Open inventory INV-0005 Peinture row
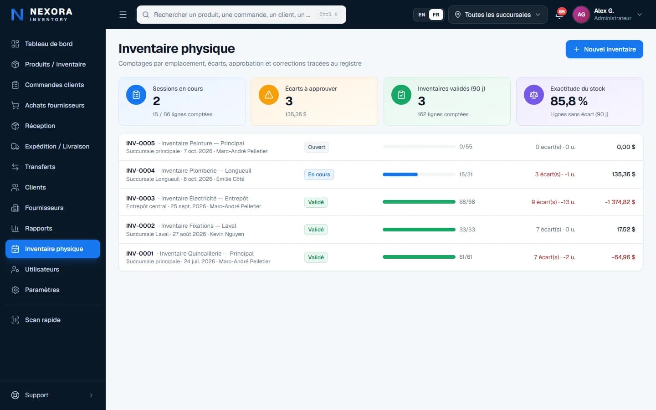Screen dimensions: 656x410 point(381,147)
